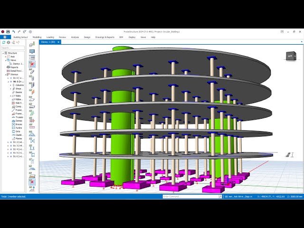
Task: Expand the St: 6 storey node
Action: (8, 156)
